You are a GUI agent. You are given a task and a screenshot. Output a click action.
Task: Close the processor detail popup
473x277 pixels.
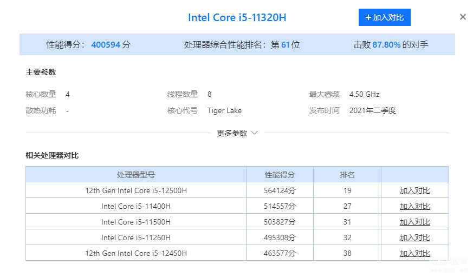(x=463, y=17)
